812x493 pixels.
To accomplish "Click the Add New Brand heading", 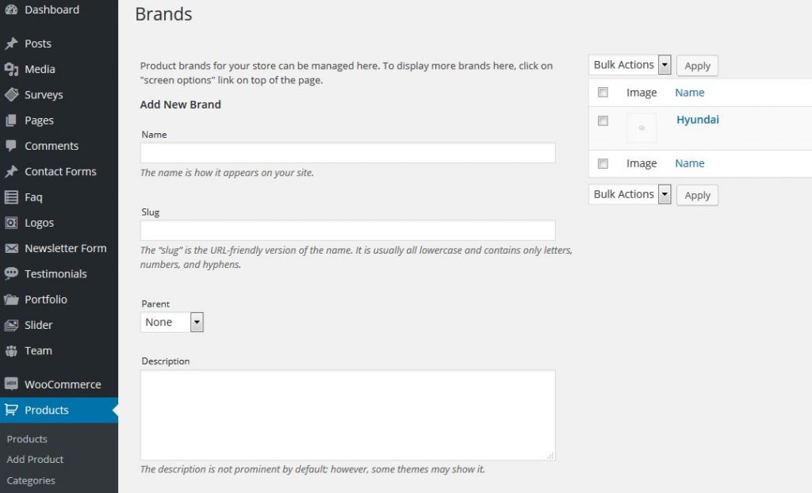I will point(181,105).
